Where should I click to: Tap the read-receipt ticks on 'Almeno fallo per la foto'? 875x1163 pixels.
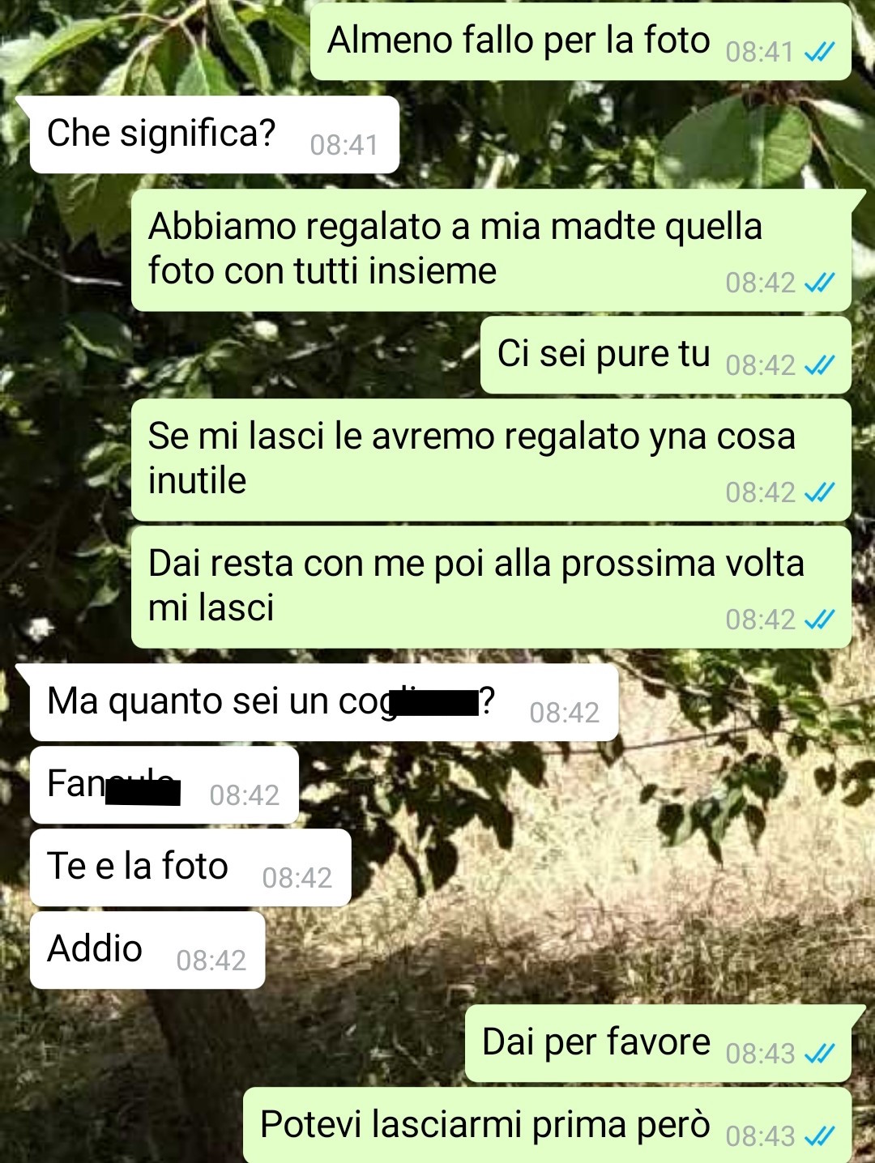click(x=819, y=53)
